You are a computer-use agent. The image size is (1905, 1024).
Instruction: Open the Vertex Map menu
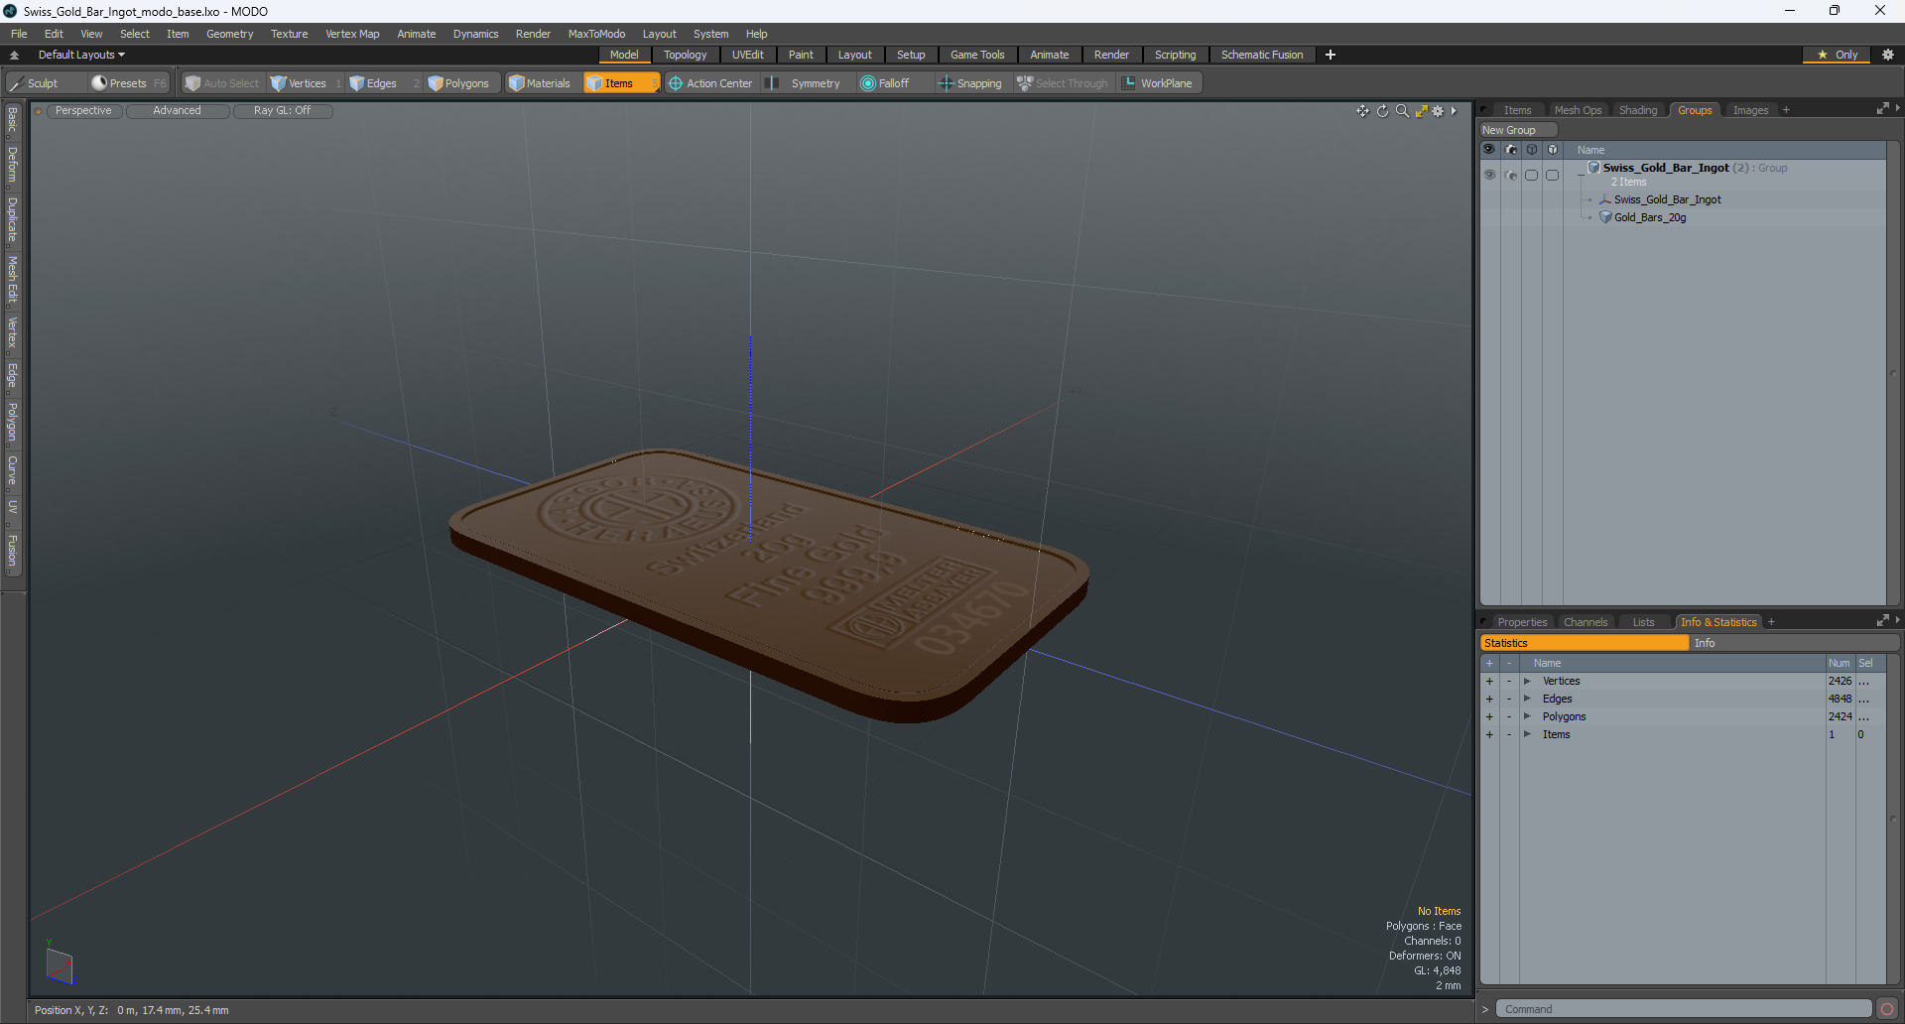(x=352, y=34)
